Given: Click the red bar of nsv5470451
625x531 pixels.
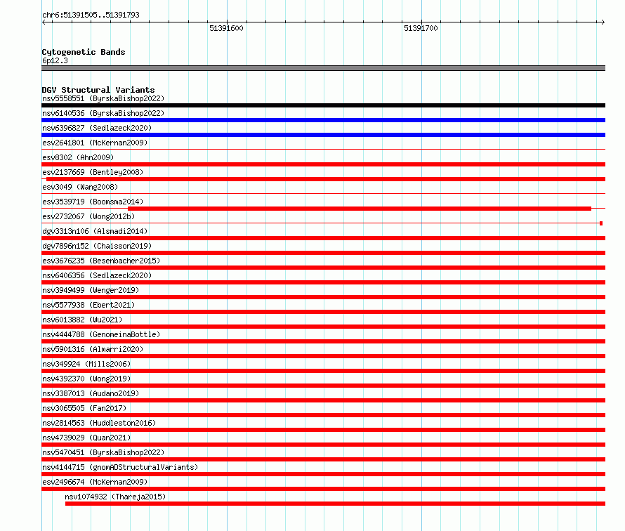Looking at the screenshot, I should click(x=323, y=459).
